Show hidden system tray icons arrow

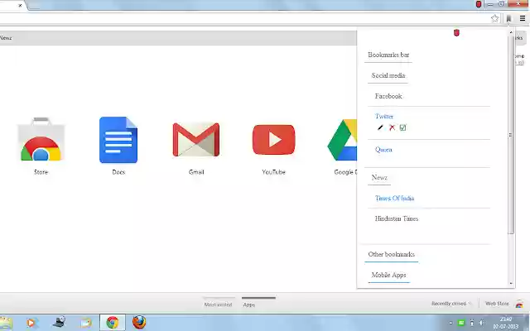pos(450,323)
